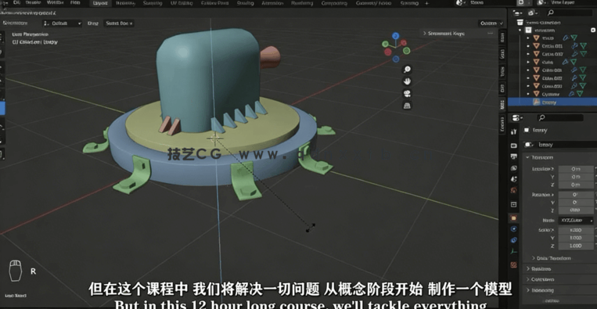
Task: Click the Scale Z value field
Action: (576, 246)
